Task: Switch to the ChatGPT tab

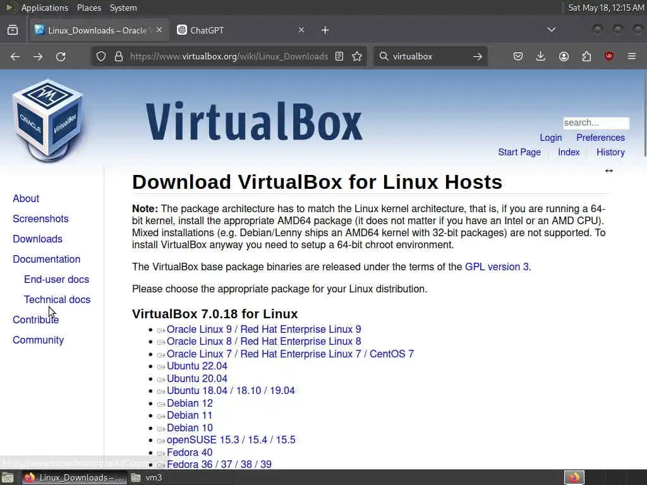Action: coord(241,30)
